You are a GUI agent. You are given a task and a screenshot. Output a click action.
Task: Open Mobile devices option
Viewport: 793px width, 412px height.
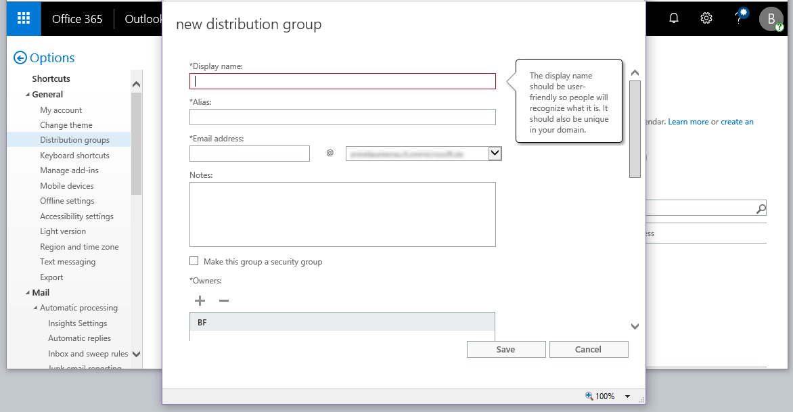pos(67,186)
